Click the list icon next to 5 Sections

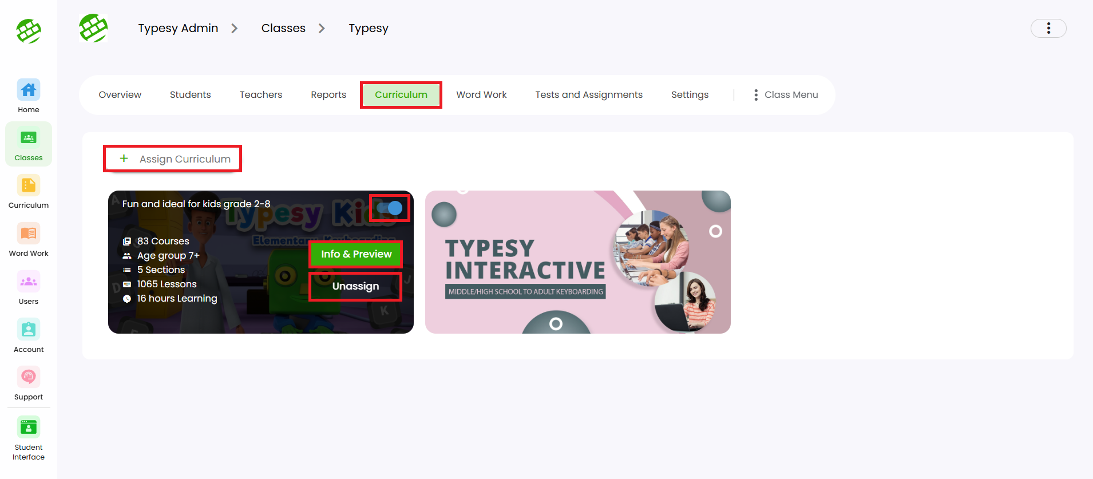[x=127, y=270]
